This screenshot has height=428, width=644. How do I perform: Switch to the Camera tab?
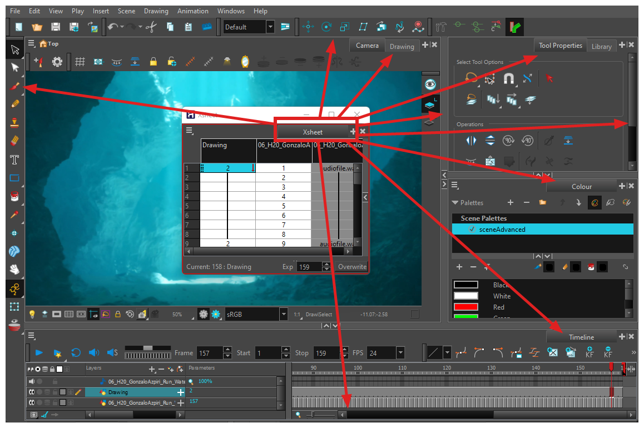pos(367,46)
